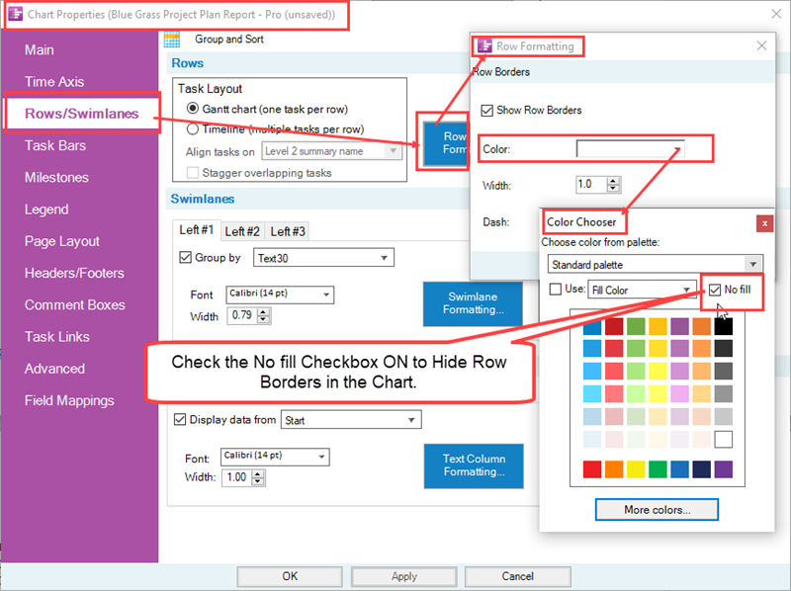Open the Group by Text30 dropdown
791x591 pixels.
(x=323, y=258)
